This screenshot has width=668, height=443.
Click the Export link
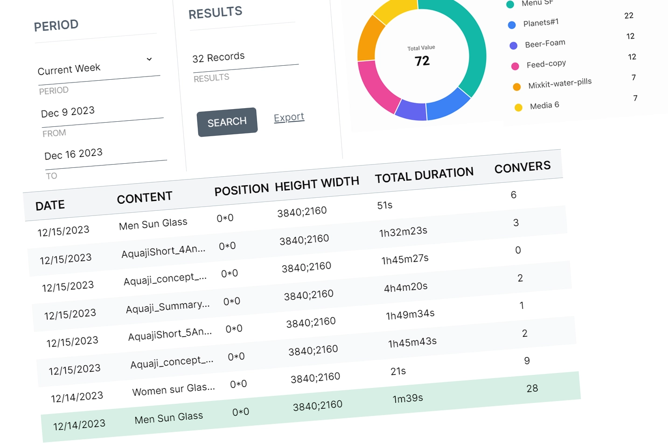click(x=289, y=117)
